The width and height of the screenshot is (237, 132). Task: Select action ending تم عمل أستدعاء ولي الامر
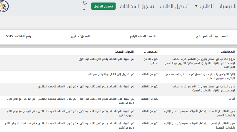pos(69,125)
